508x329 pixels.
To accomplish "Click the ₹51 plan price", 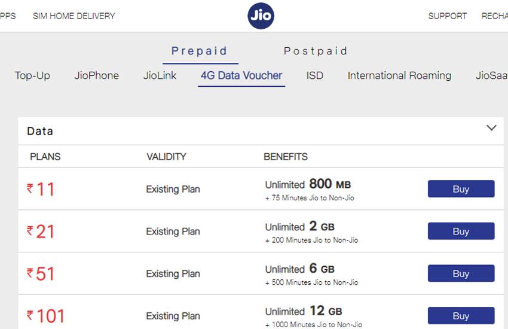I will pos(41,273).
